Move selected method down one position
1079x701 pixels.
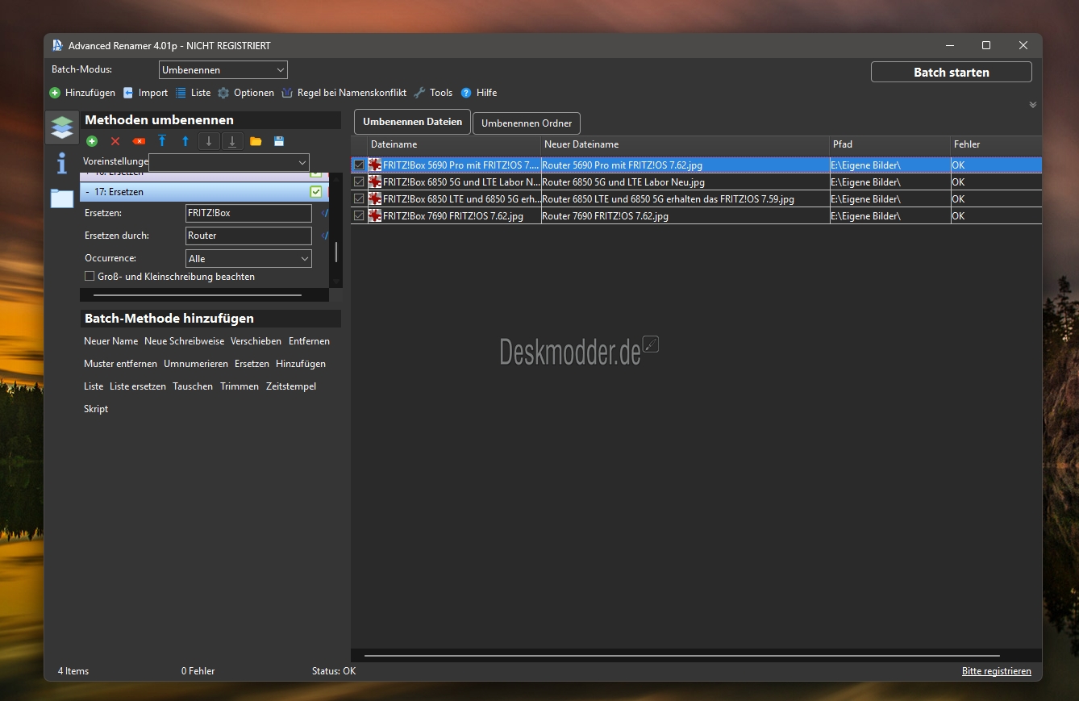(209, 141)
